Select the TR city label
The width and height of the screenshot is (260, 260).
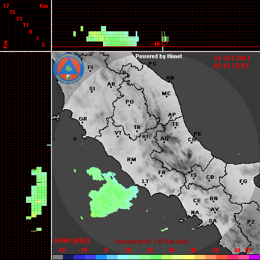pos(137,127)
